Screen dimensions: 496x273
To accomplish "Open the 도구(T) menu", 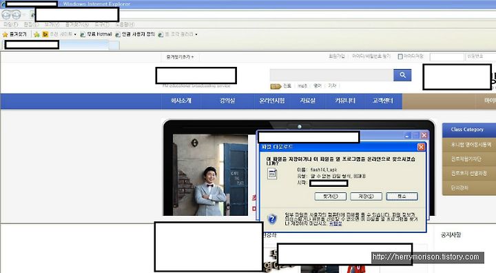I will pos(102,24).
